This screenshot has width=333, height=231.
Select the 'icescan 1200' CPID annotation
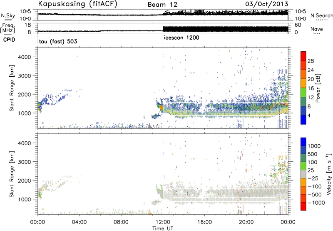(181, 38)
